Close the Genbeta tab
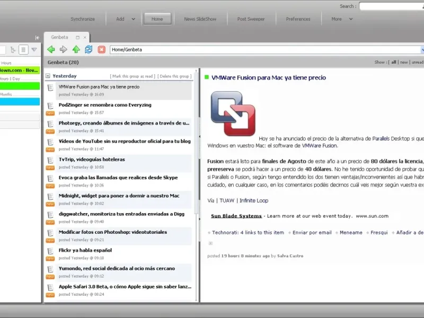This screenshot has width=424, height=318. [85, 37]
